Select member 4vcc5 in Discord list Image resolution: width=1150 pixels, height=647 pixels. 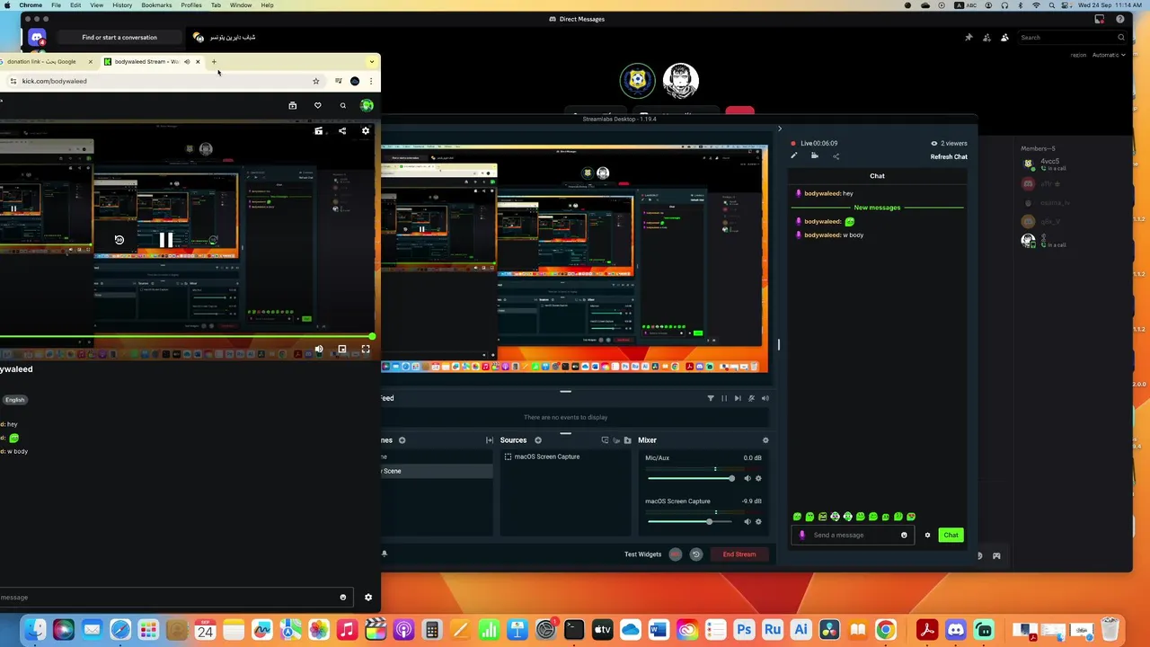pyautogui.click(x=1049, y=164)
